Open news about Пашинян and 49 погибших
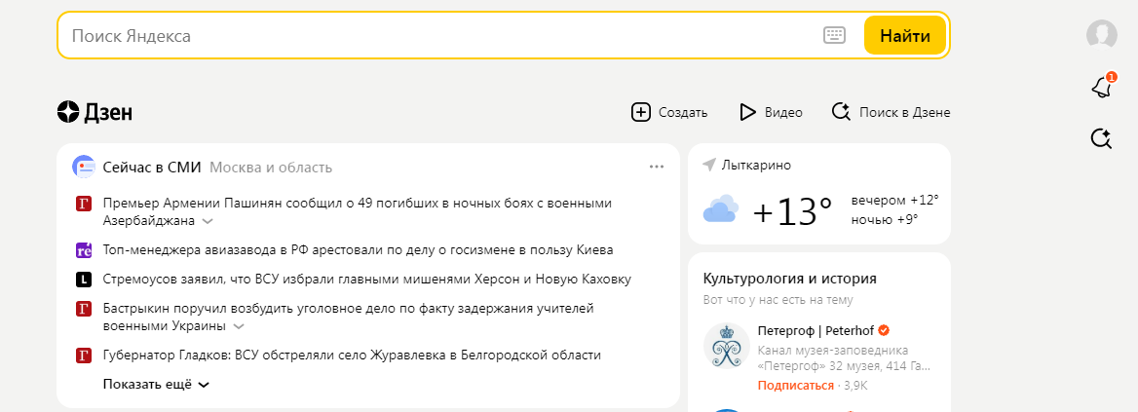The height and width of the screenshot is (412, 1138). click(357, 211)
